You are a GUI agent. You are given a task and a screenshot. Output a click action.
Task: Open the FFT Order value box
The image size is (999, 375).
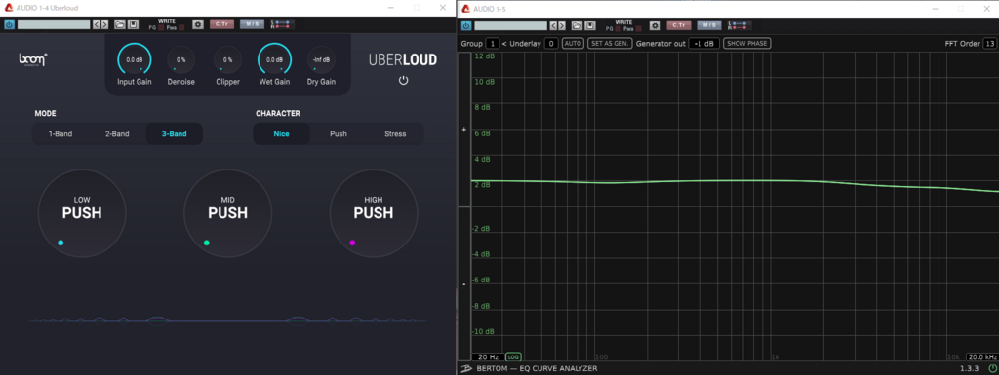(x=989, y=43)
